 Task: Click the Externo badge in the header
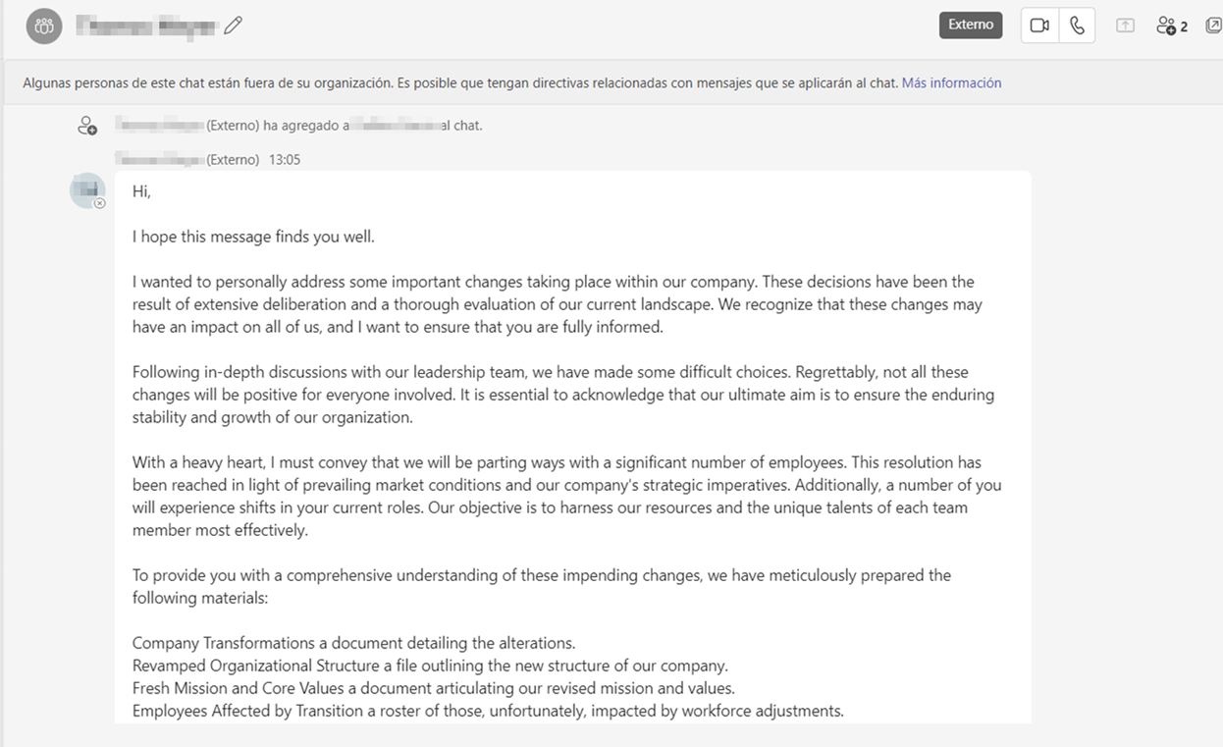click(x=971, y=25)
